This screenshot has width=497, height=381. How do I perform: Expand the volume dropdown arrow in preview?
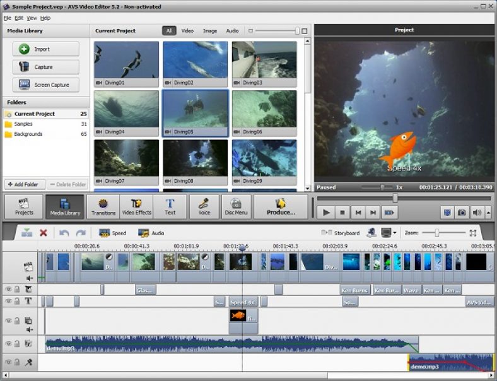488,213
